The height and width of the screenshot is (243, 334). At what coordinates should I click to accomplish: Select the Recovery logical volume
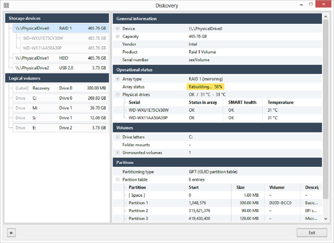[x=61, y=88]
